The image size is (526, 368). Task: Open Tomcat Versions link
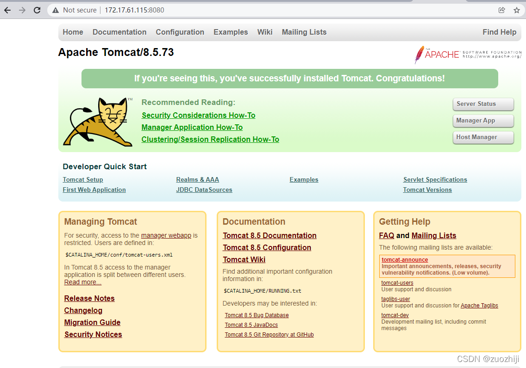pos(427,190)
